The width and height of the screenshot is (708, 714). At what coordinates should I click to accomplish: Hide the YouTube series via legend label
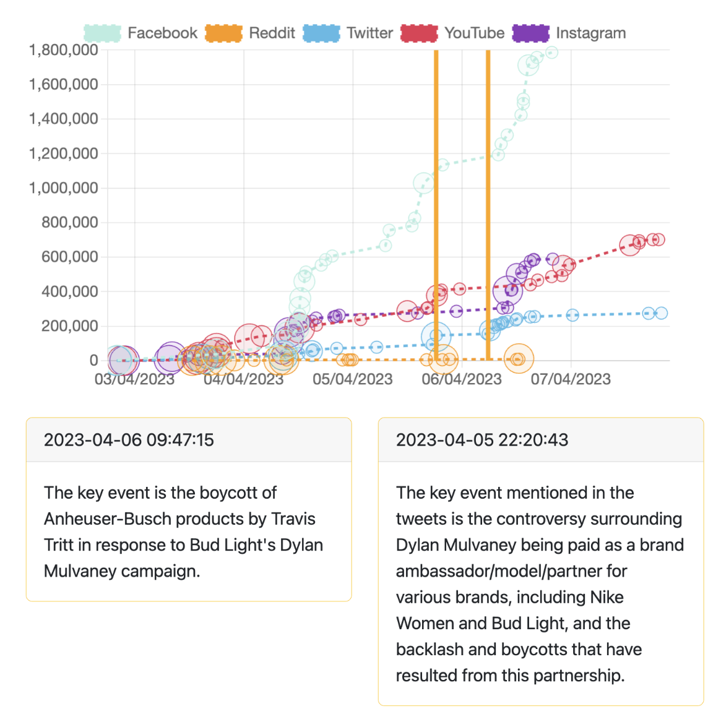point(474,33)
